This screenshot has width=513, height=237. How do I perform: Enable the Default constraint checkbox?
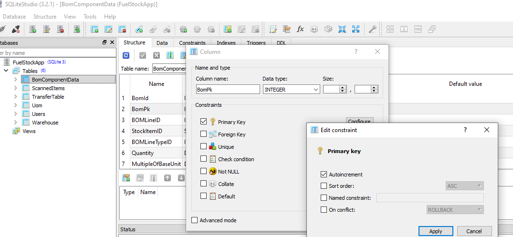point(203,196)
